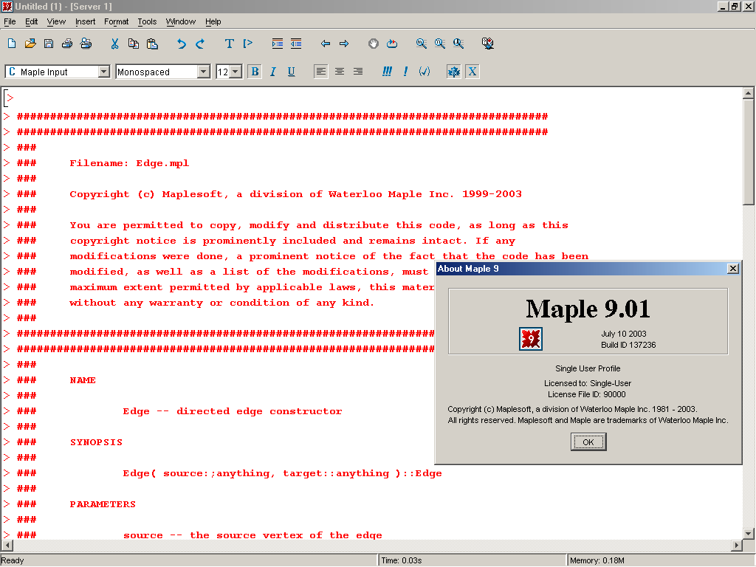This screenshot has width=756, height=567.
Task: Set left text alignment
Action: pyautogui.click(x=320, y=72)
